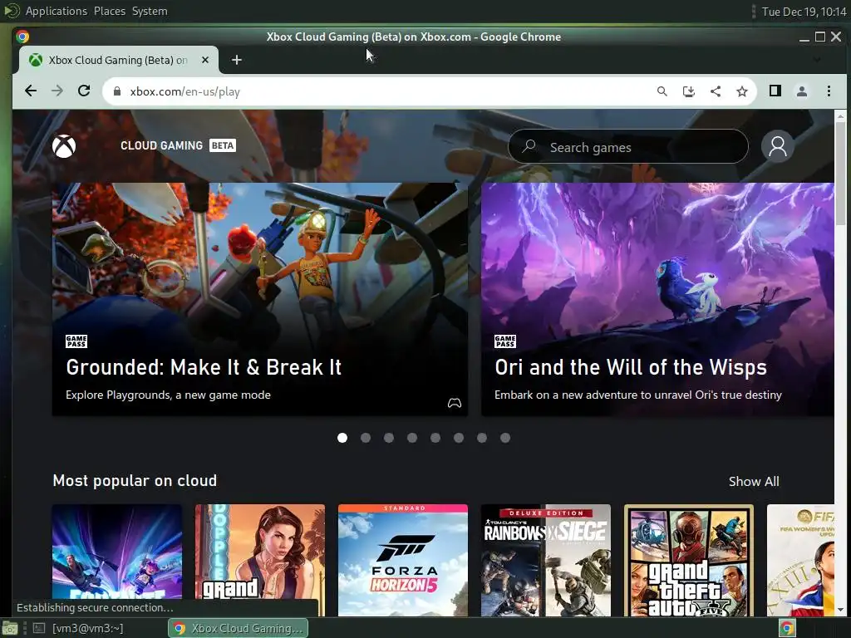Open the user account profile icon
The width and height of the screenshot is (851, 638).
[777, 146]
